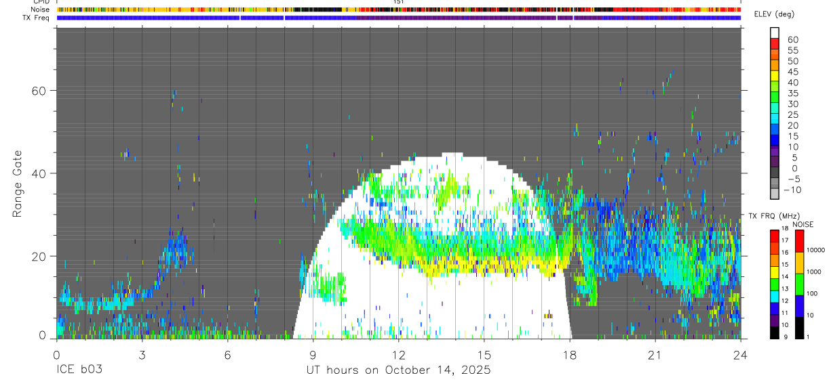Click the NOISE legend title
The height and width of the screenshot is (384, 833).
[803, 224]
